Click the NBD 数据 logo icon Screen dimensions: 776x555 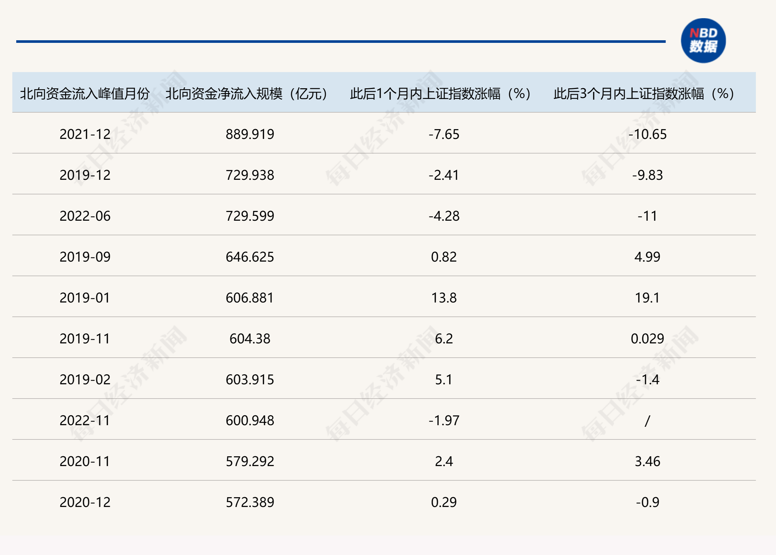pyautogui.click(x=703, y=41)
